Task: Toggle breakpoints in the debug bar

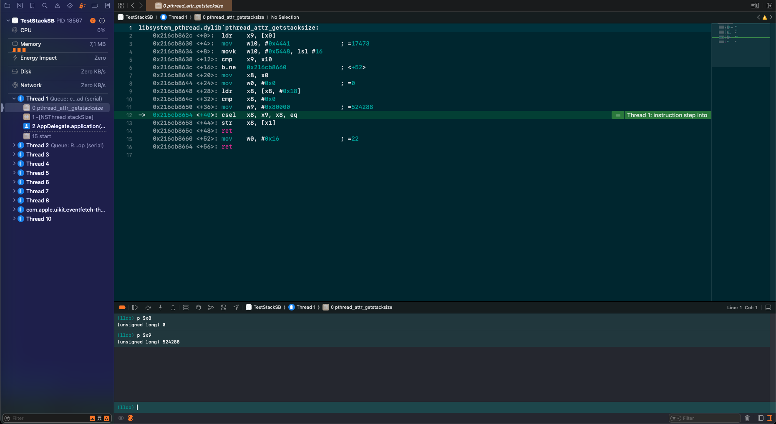Action: click(x=122, y=307)
